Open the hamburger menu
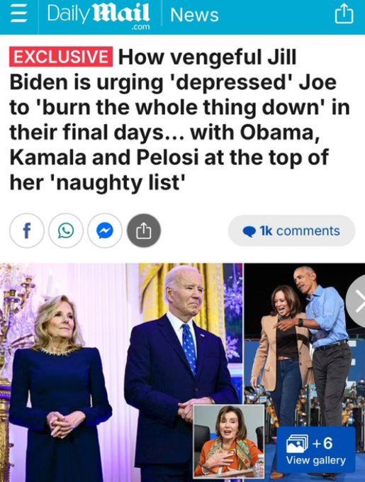 click(x=18, y=16)
